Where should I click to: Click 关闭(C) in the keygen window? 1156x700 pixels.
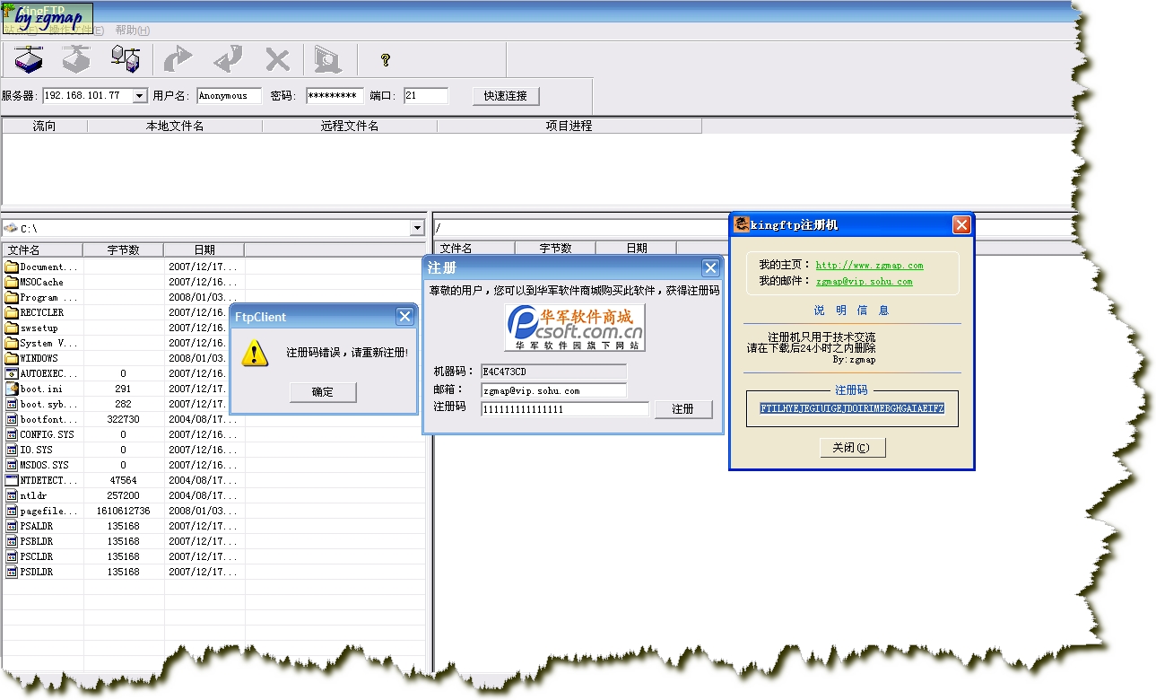[x=853, y=448]
